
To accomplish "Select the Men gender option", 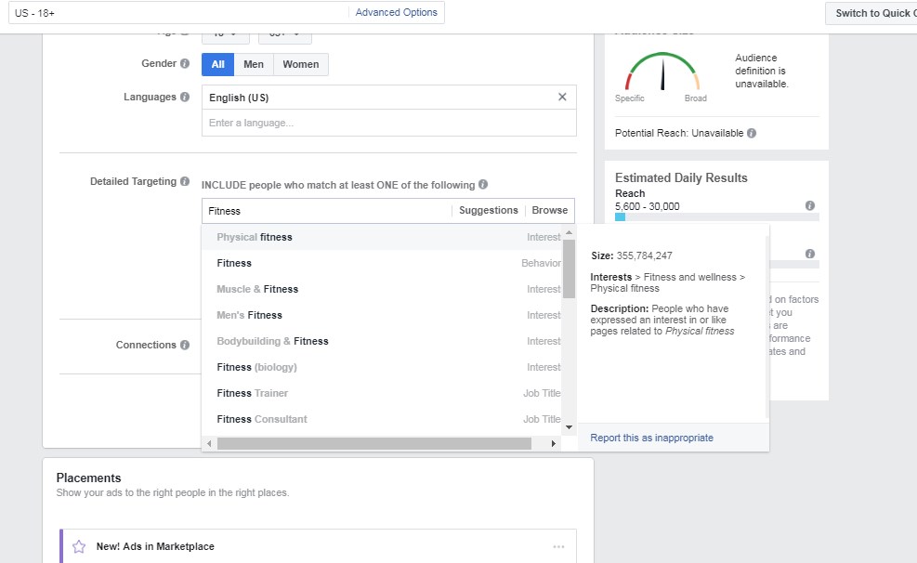I will [254, 64].
